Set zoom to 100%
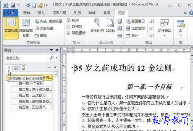 click(110, 26)
